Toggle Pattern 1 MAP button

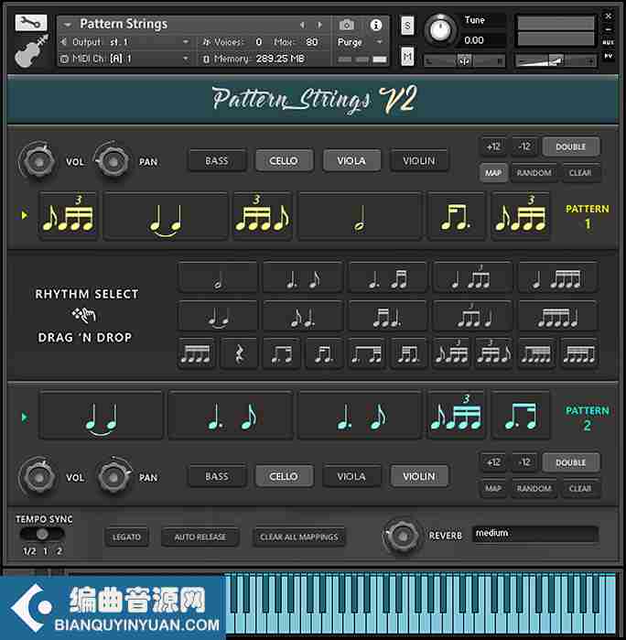pyautogui.click(x=493, y=173)
